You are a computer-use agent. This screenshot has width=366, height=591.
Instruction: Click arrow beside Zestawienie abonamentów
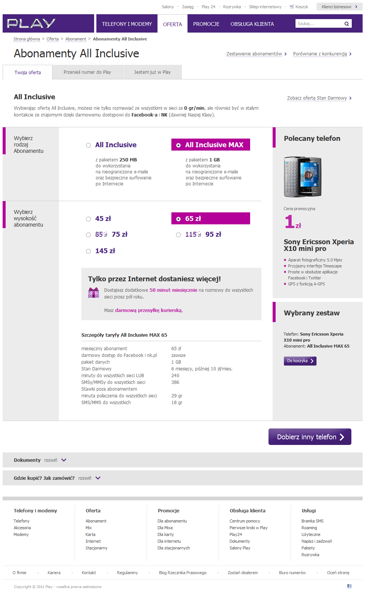coord(286,54)
